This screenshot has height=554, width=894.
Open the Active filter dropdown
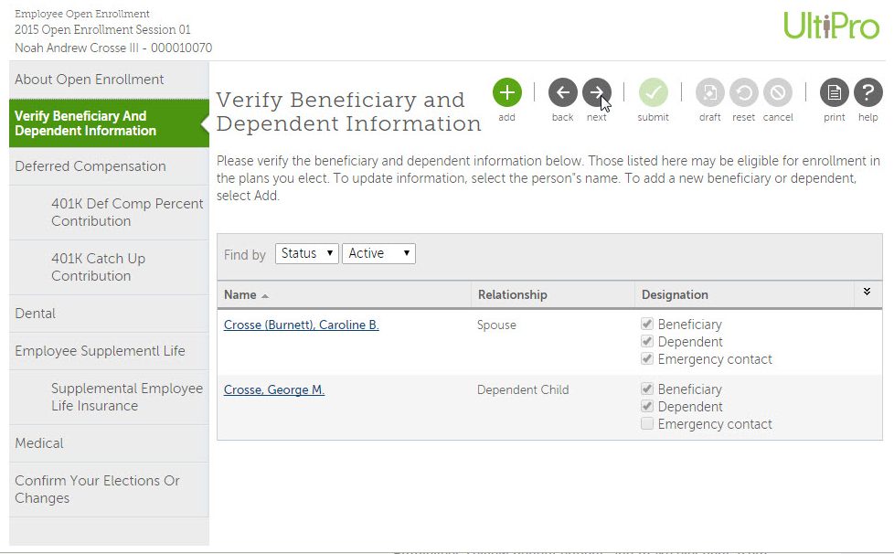pyautogui.click(x=378, y=253)
